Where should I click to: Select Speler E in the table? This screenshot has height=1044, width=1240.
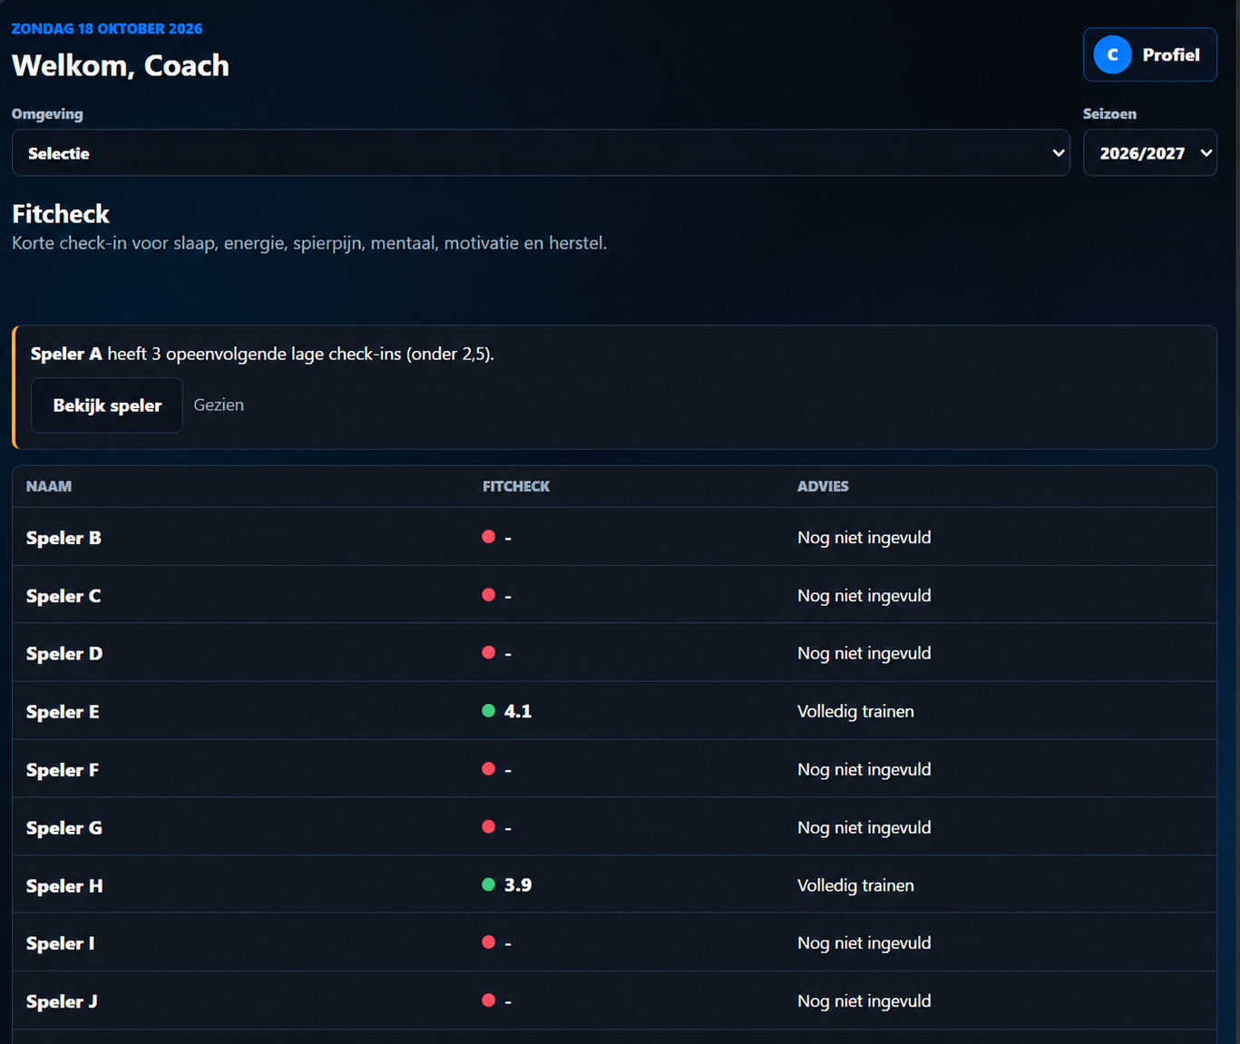tap(63, 711)
